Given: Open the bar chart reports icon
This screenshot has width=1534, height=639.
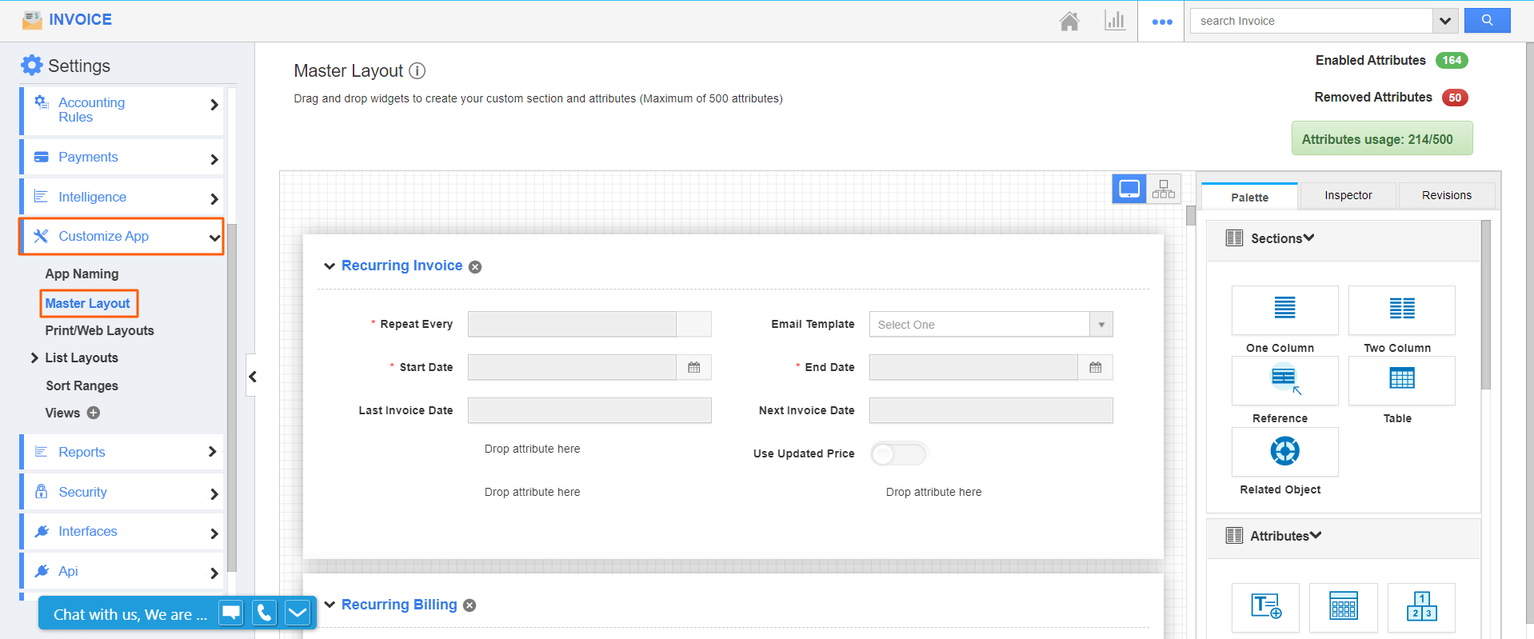Looking at the screenshot, I should (1114, 21).
